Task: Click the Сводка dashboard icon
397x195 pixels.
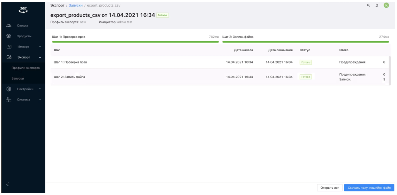Action: (x=9, y=25)
